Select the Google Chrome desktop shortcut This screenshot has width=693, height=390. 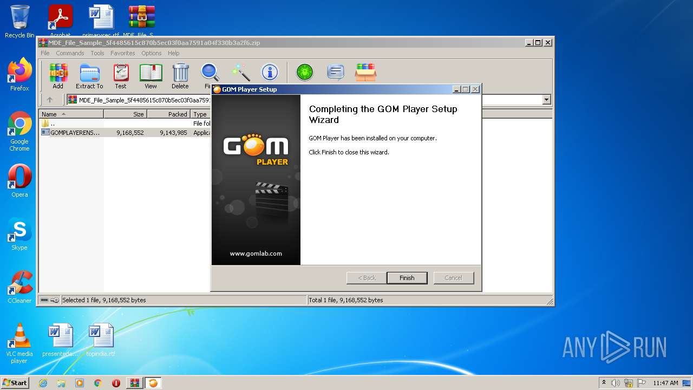(x=19, y=132)
